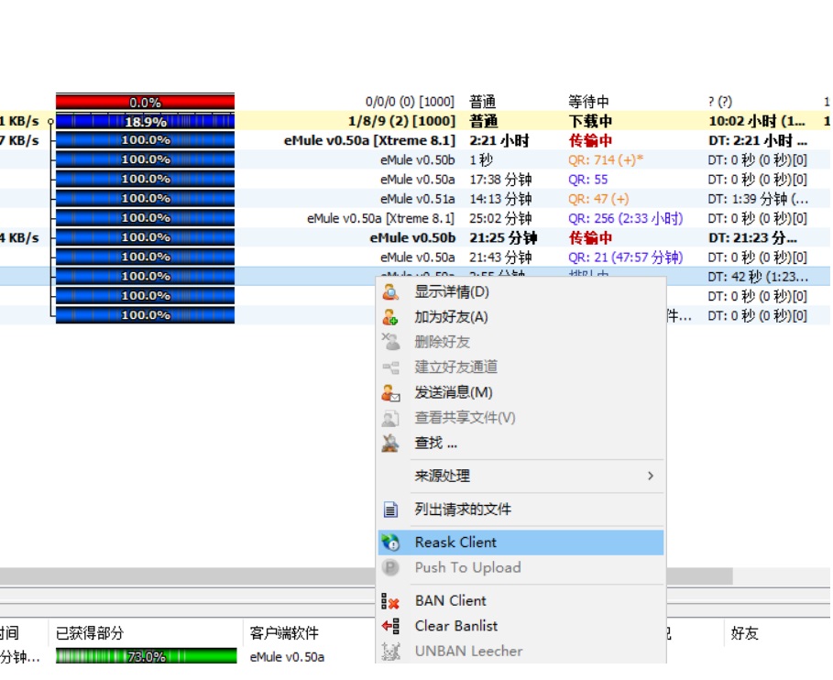Select the QR: 47 (+) status cell
This screenshot has height=680, width=833.
598,199
